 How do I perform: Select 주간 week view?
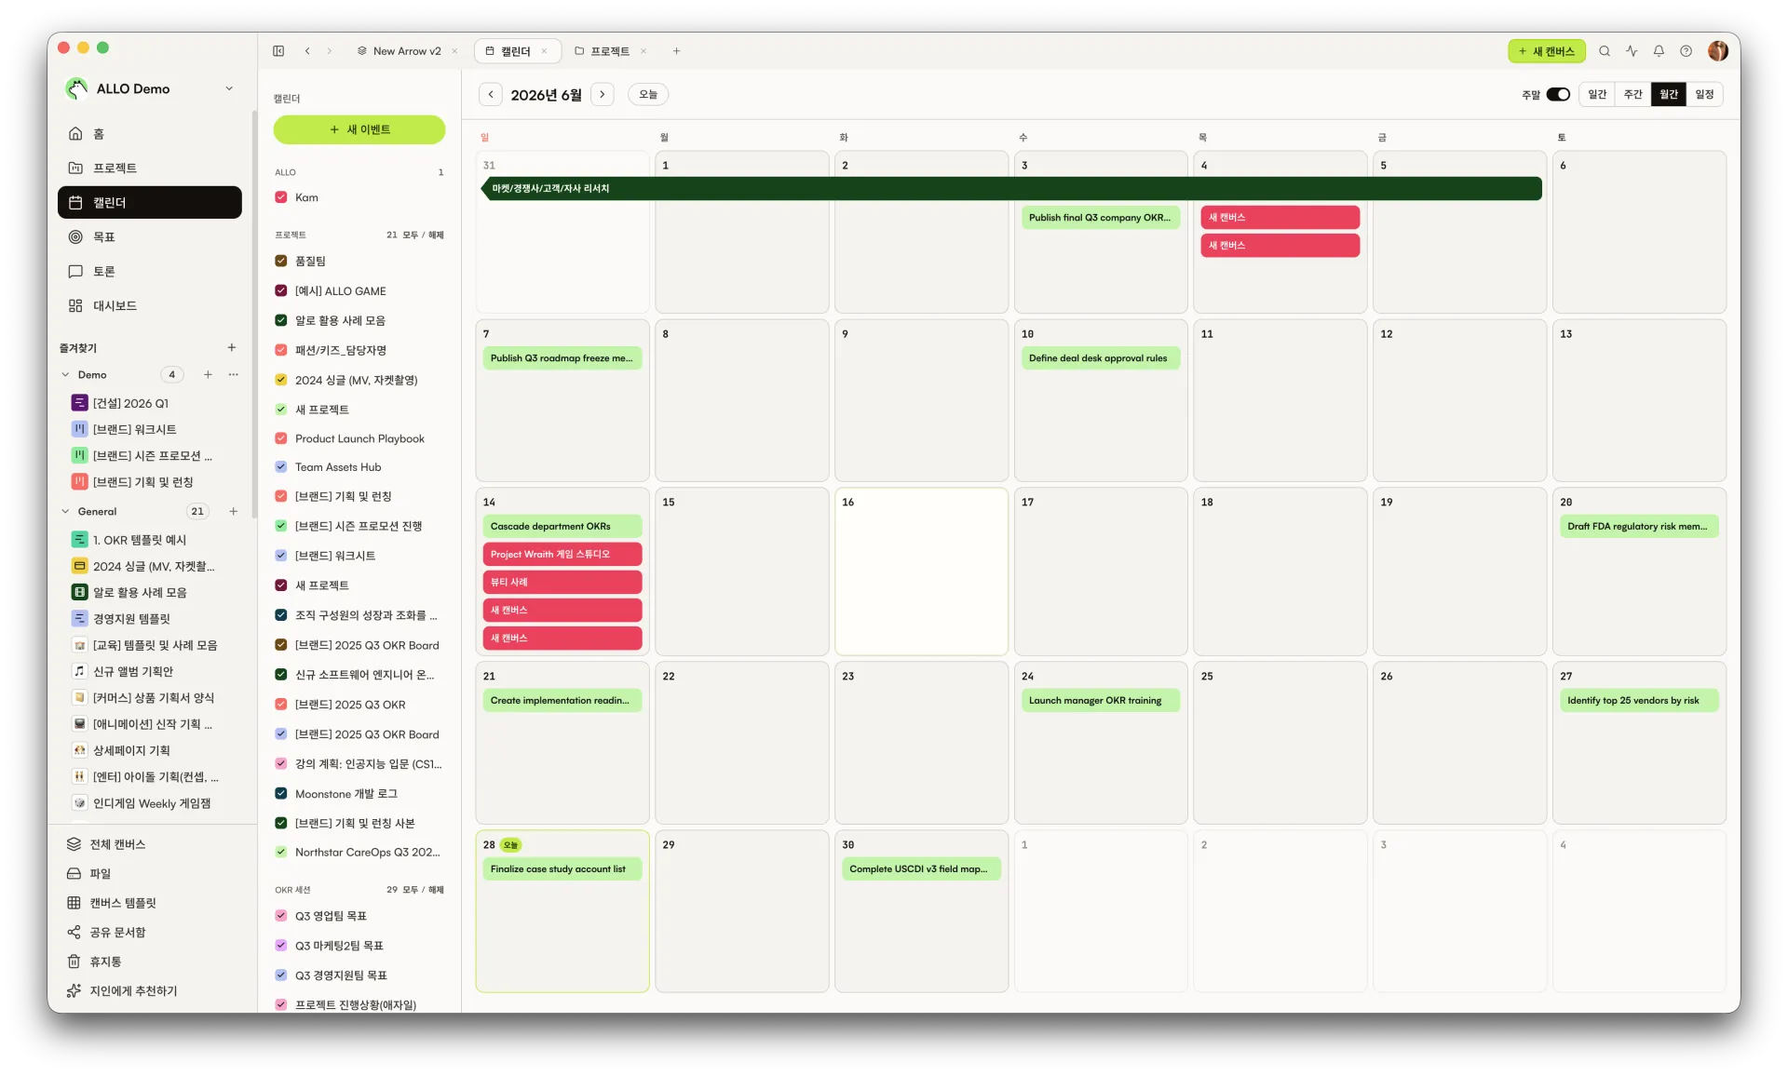click(x=1633, y=95)
